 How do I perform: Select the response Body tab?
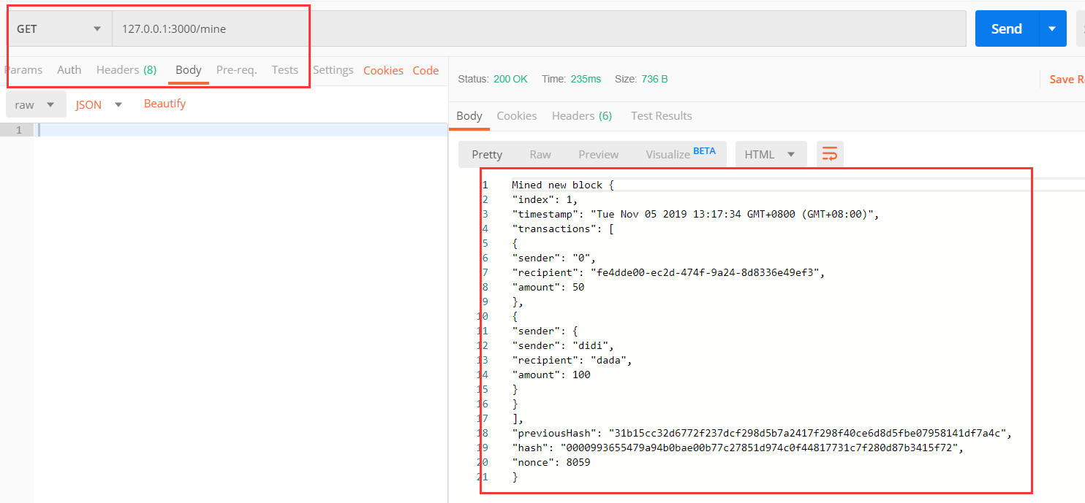tap(469, 116)
